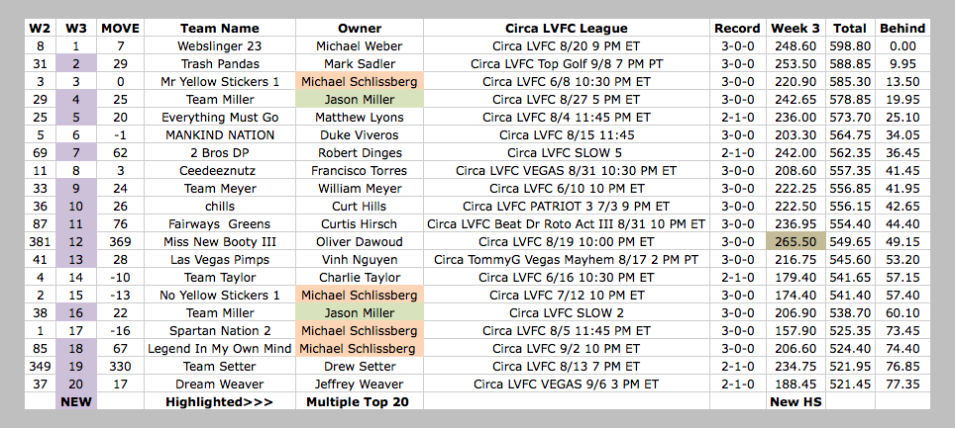Viewport: 955px width, 428px height.
Task: Click the MOVE column header
Action: click(x=120, y=28)
